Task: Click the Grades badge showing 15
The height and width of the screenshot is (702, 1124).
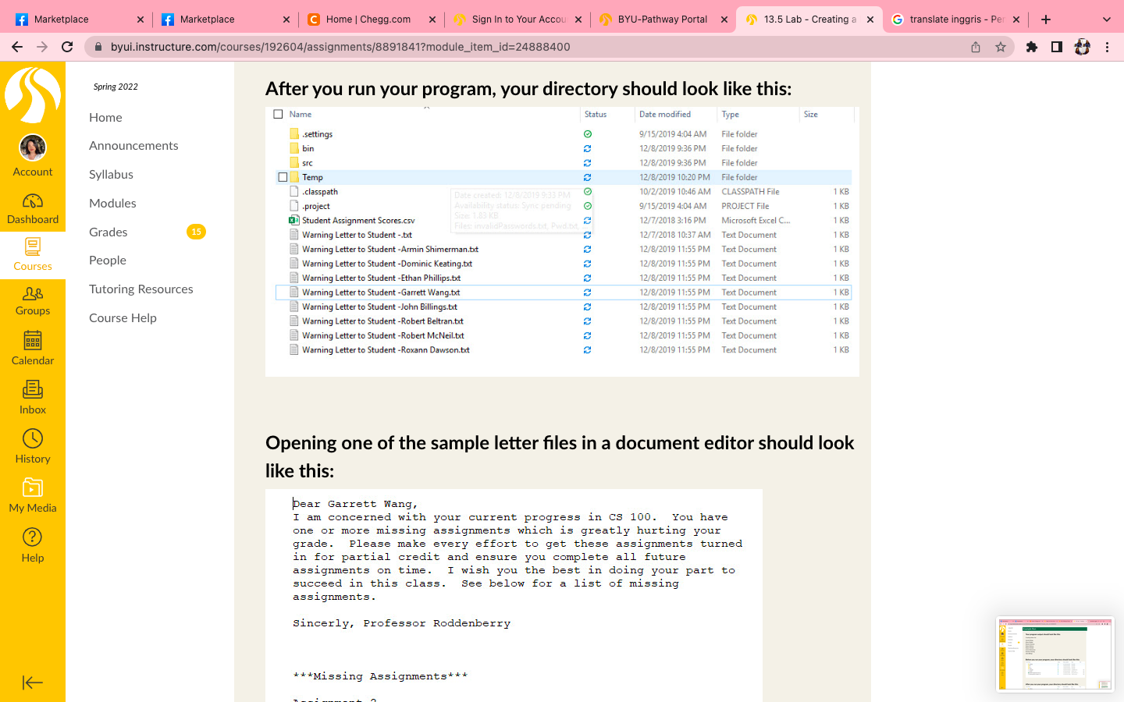Action: pos(196,232)
